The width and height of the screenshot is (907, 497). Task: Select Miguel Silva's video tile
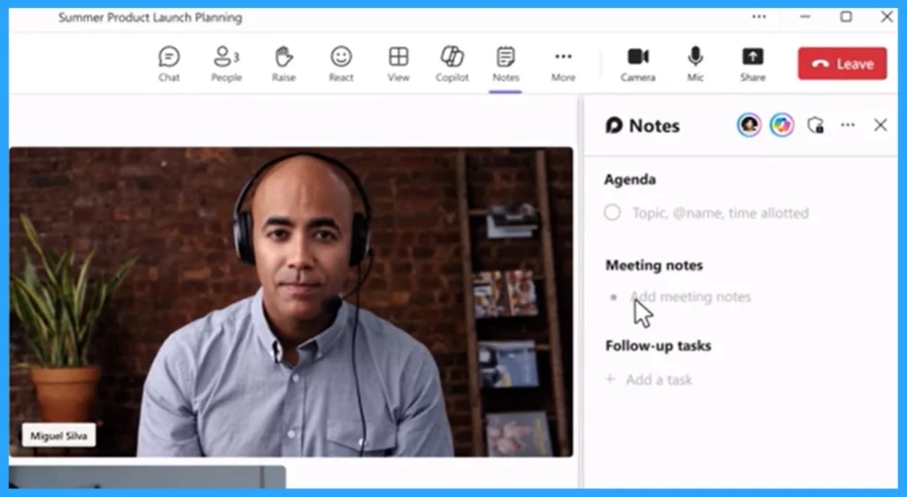click(291, 302)
